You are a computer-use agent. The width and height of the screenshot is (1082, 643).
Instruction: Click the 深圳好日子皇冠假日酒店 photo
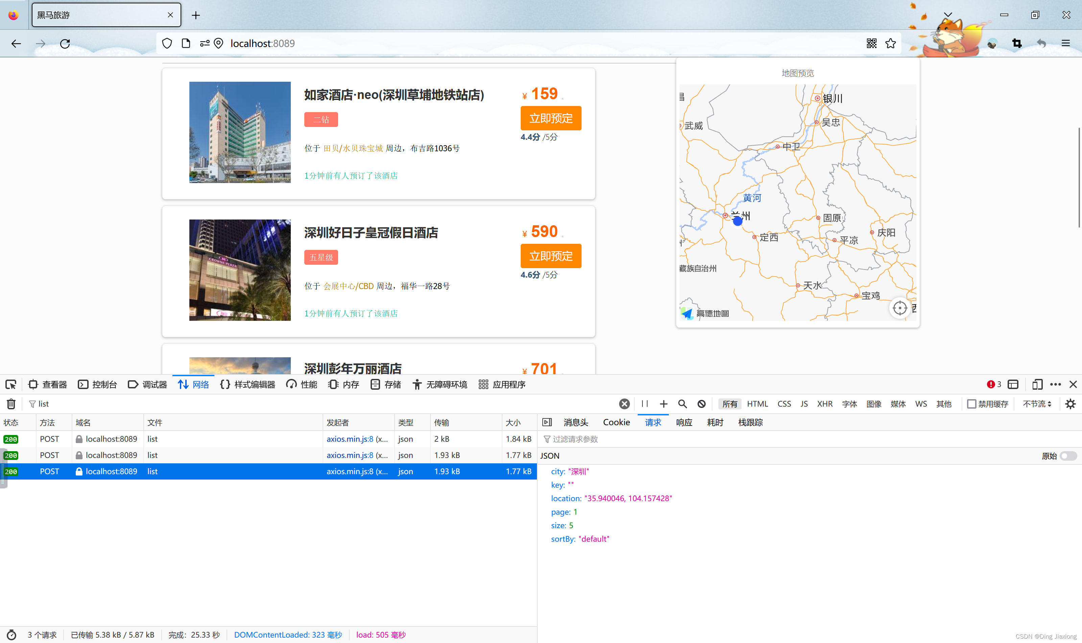click(x=240, y=270)
